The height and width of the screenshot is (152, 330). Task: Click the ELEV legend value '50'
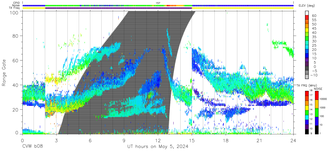[314, 24]
